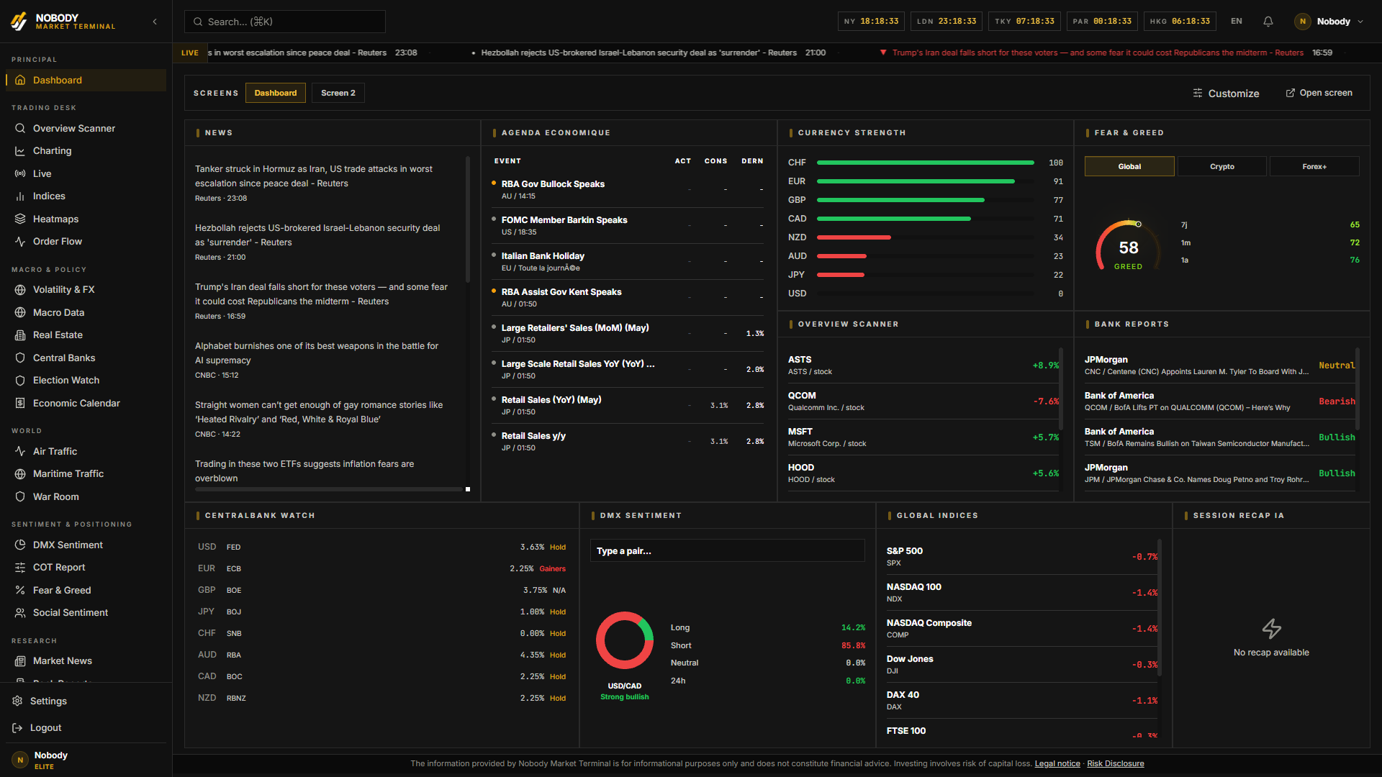The width and height of the screenshot is (1382, 777).
Task: Open the EN language selector
Action: click(1237, 22)
